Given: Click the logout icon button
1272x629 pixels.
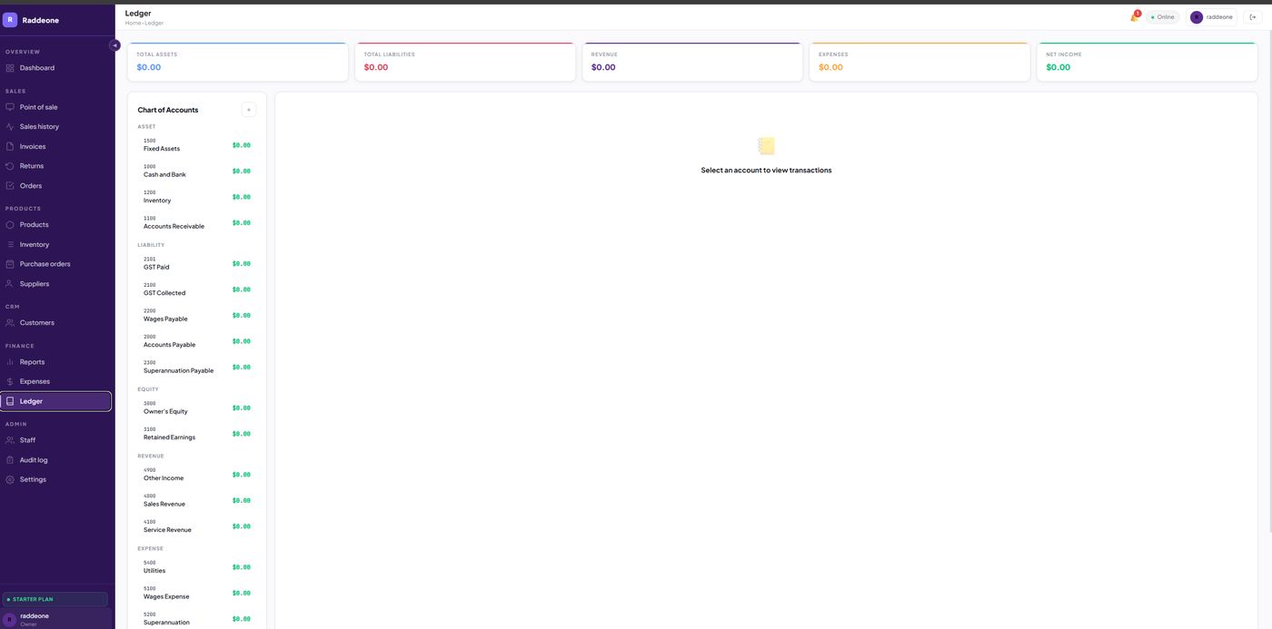Looking at the screenshot, I should pyautogui.click(x=1252, y=17).
